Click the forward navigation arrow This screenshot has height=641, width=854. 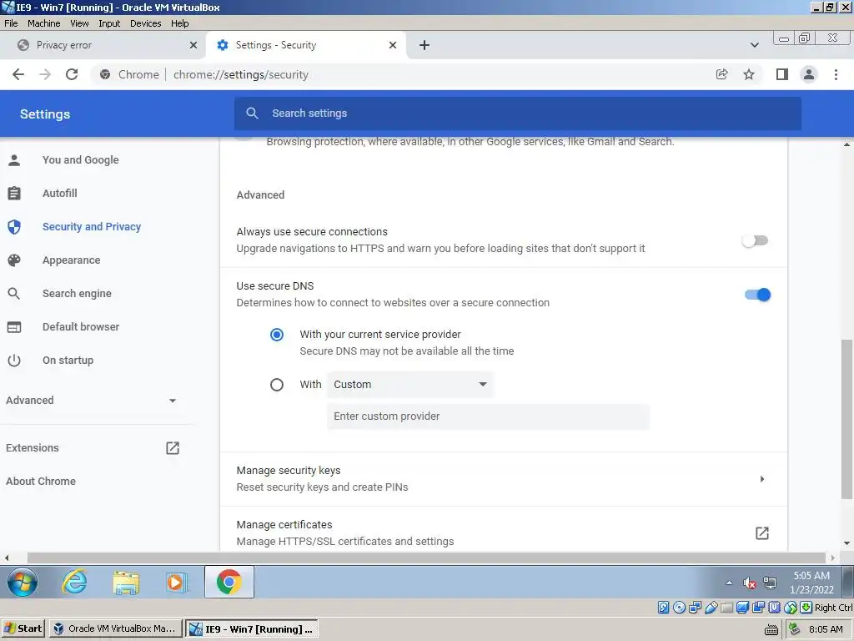(x=45, y=74)
